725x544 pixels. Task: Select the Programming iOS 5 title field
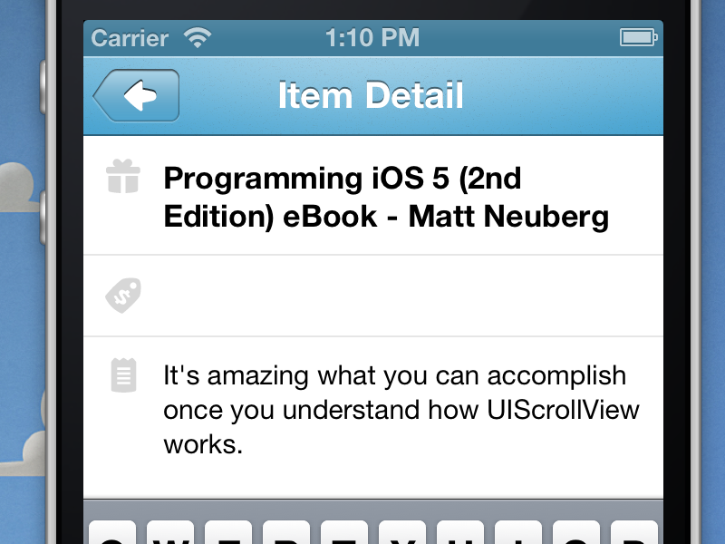[x=385, y=198]
